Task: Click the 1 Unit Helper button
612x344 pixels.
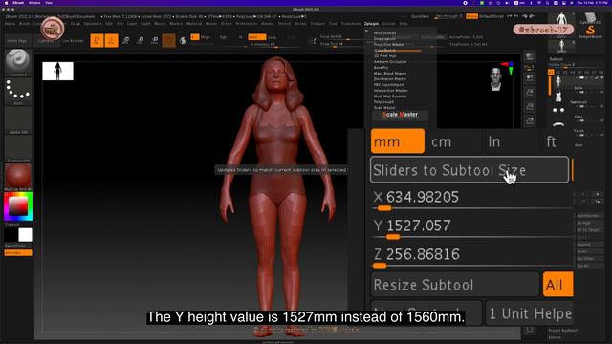Action: [530, 313]
